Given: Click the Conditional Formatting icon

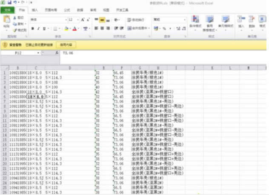Looking at the screenshot, I should tap(195, 22).
